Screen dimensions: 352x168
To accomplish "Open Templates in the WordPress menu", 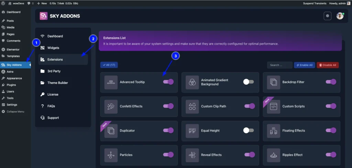I will (13, 56).
